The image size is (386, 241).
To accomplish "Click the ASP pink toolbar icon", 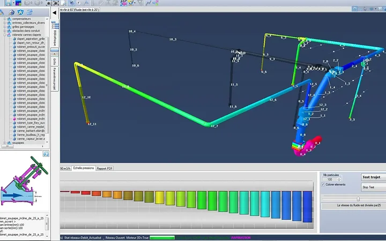I will pos(124,3).
